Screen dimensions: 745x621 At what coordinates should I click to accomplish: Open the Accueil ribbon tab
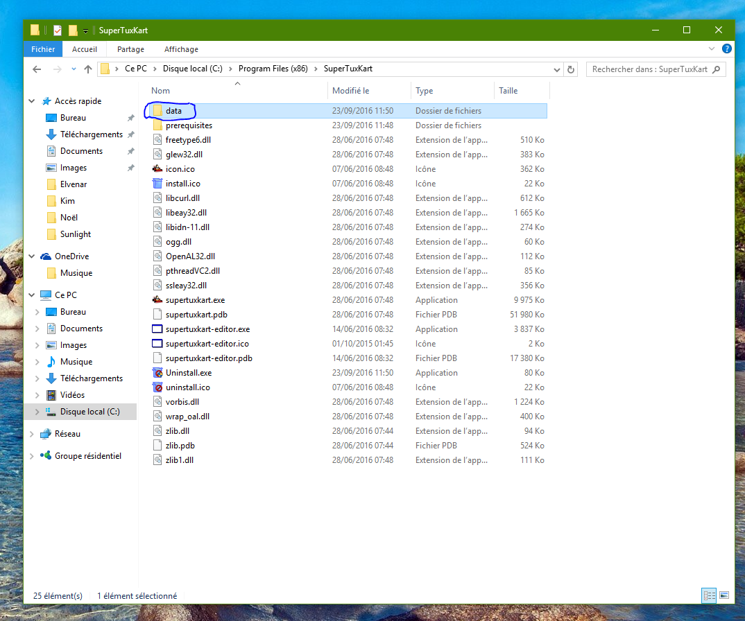(85, 49)
